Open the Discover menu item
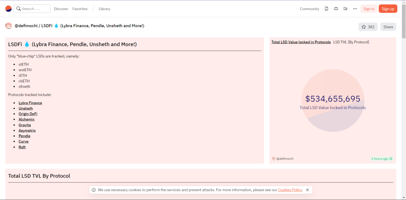 [61, 9]
